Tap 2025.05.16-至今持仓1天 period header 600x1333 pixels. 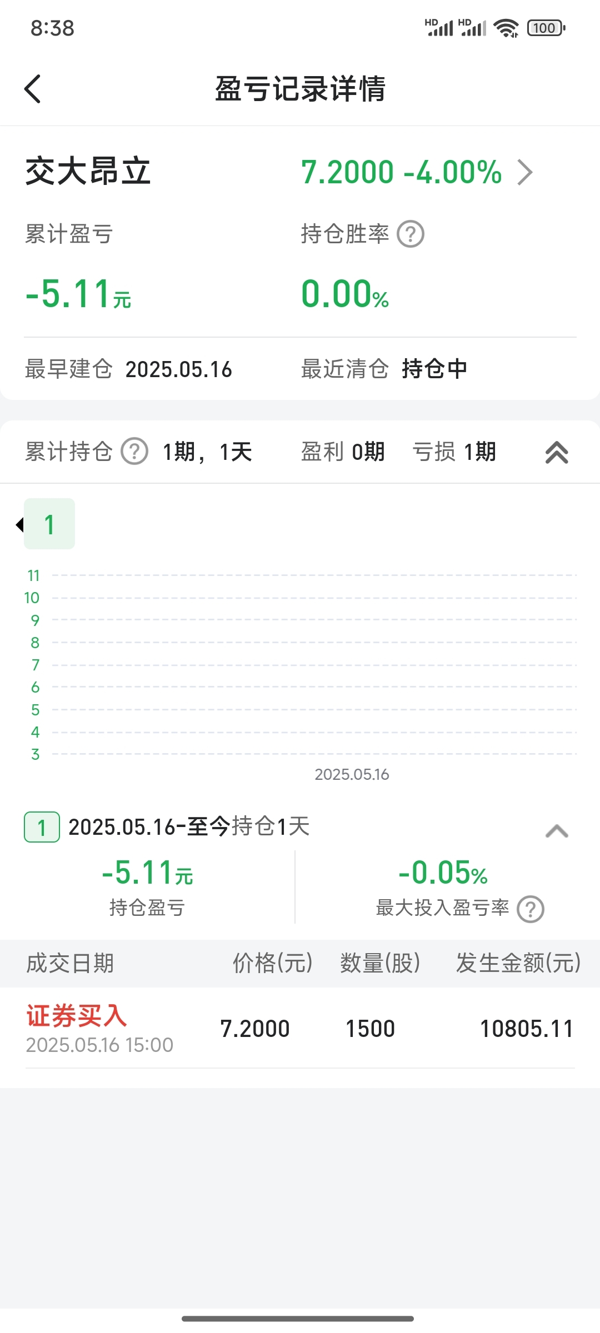coord(189,826)
